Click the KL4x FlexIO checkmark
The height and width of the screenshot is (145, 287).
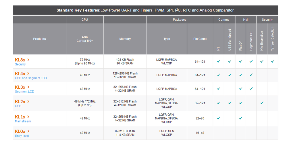click(x=240, y=75)
